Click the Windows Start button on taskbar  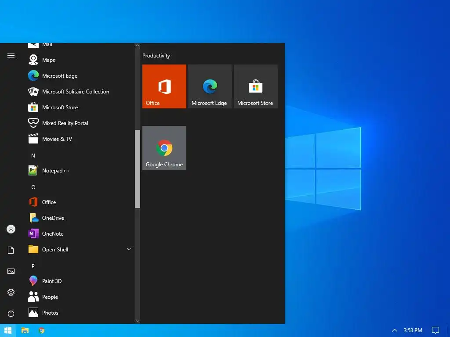(x=8, y=330)
